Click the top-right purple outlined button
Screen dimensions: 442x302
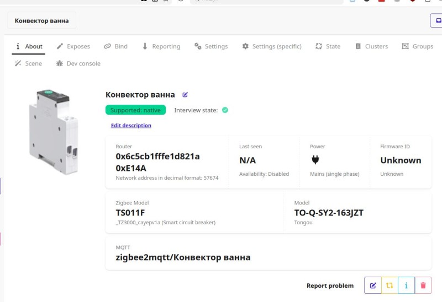point(436,20)
